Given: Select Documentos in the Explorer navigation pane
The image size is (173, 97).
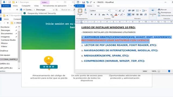Looking at the screenshot, I should pyautogui.click(x=7, y=33).
